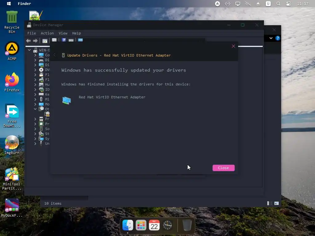Image resolution: width=315 pixels, height=236 pixels.
Task: Select the Software devices icon in tree
Action: pos(41,129)
